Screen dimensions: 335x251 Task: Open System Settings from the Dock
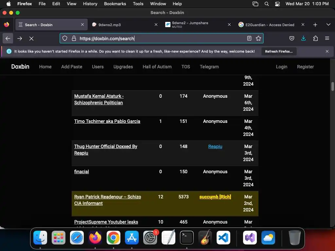tap(150, 238)
